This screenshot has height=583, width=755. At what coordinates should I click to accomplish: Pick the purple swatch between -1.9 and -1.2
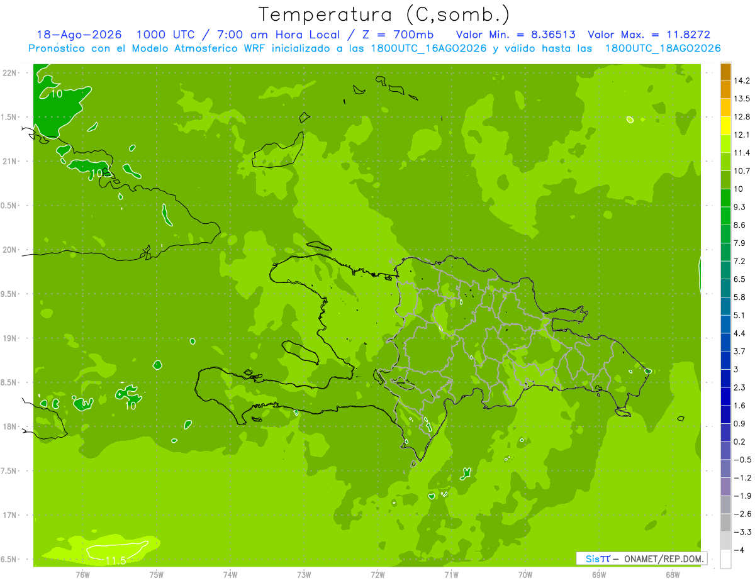pos(725,487)
